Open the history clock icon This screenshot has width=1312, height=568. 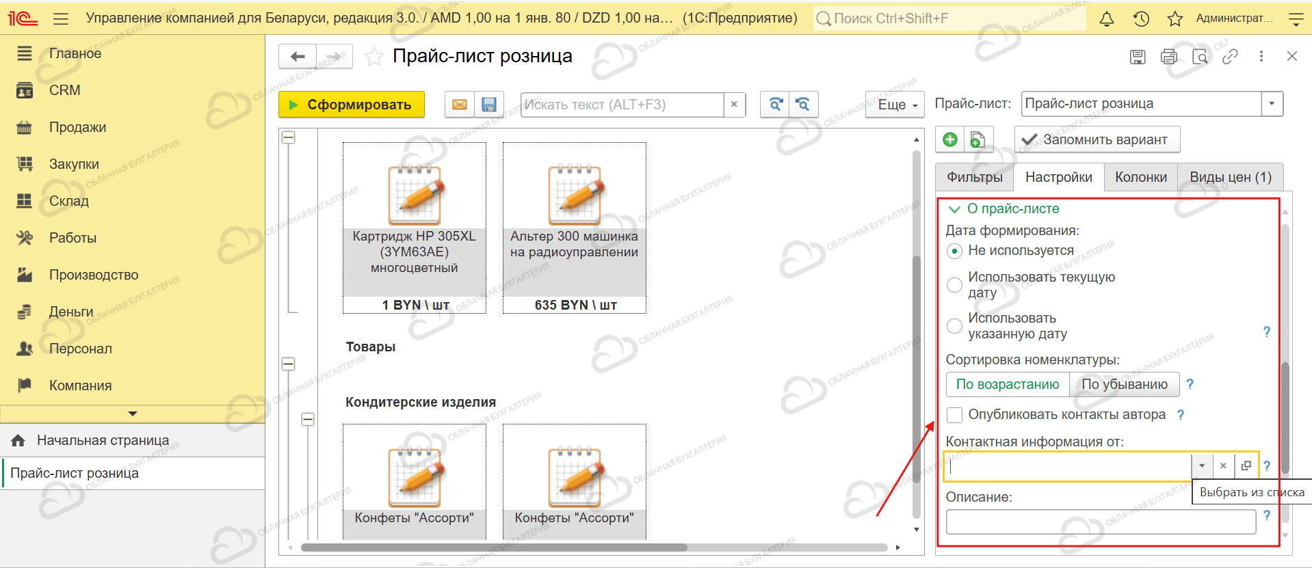coord(1141,19)
